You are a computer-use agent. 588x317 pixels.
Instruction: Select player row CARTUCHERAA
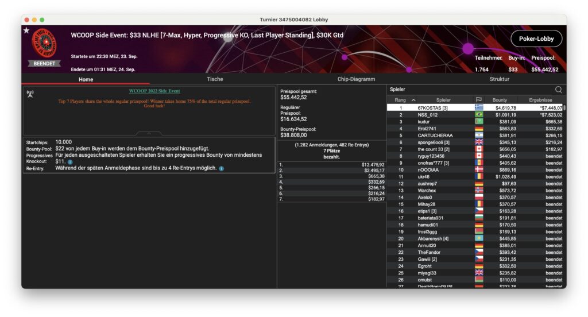coord(435,136)
